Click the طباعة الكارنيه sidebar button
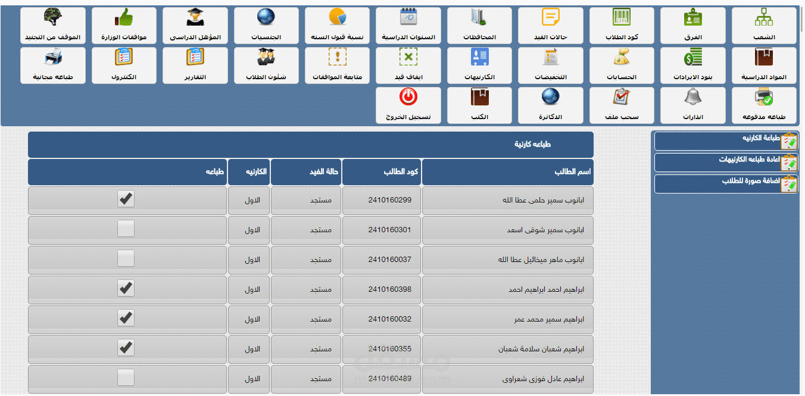 click(x=726, y=141)
